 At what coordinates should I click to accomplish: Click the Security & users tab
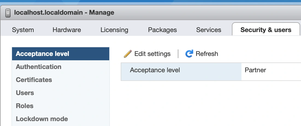tap(266, 30)
